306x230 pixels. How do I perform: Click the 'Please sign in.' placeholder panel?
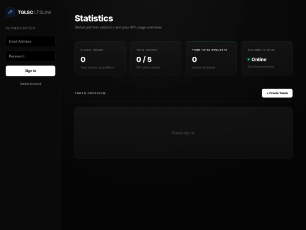[x=184, y=133]
